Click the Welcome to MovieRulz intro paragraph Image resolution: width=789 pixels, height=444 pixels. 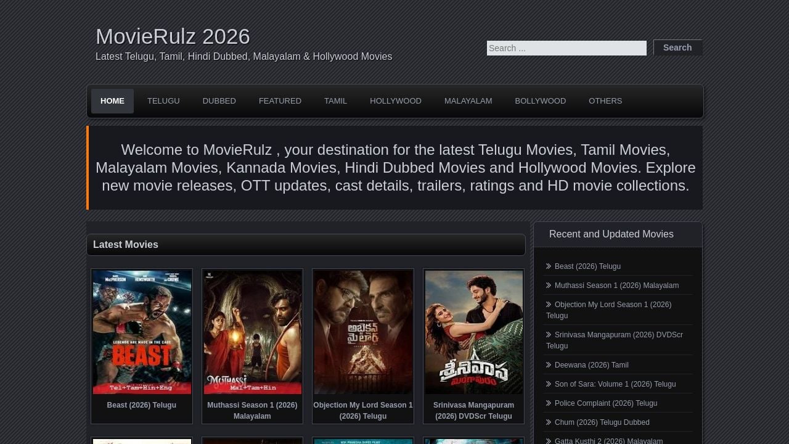point(396,168)
